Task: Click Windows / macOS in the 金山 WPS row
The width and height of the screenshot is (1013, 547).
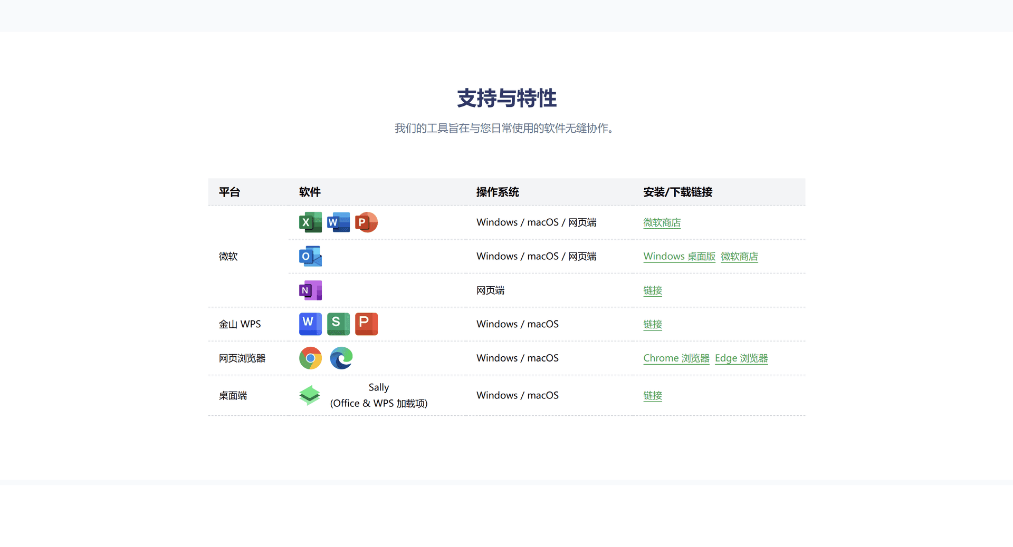Action: (x=518, y=324)
